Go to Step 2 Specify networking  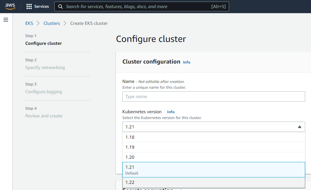(x=45, y=67)
